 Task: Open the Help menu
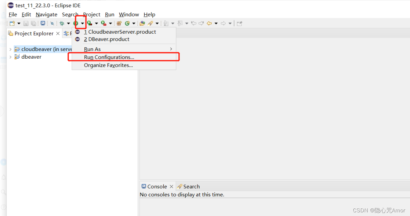coord(150,14)
